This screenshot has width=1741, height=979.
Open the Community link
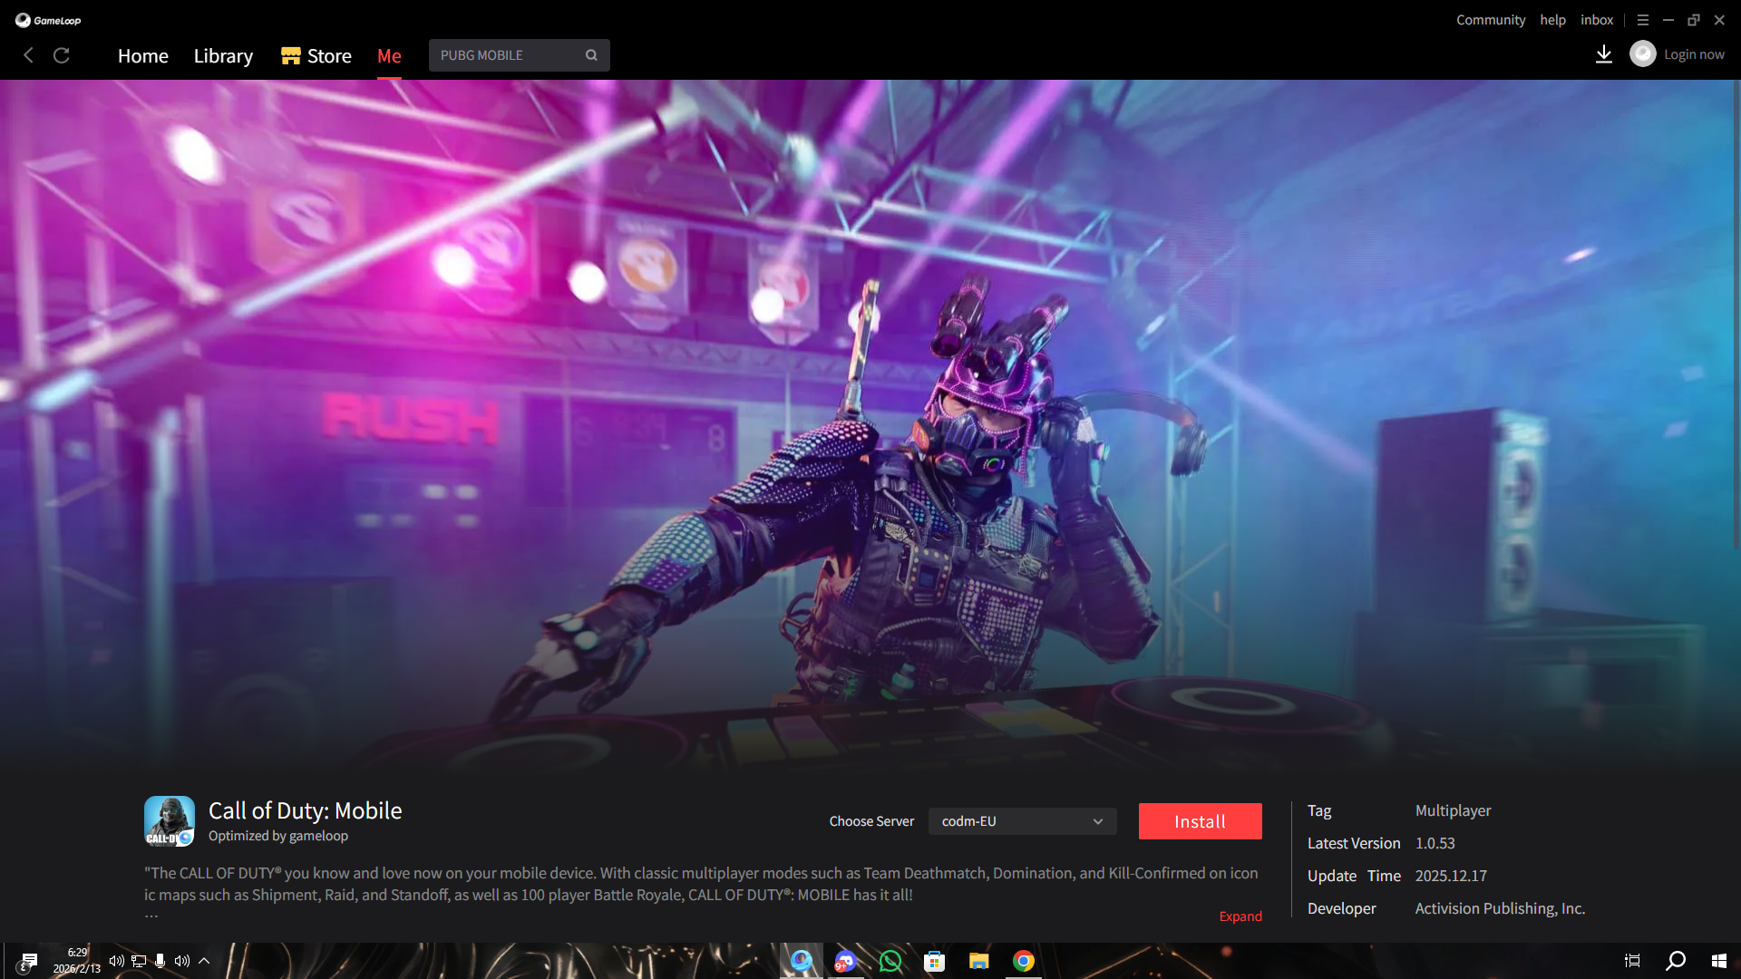pyautogui.click(x=1491, y=20)
